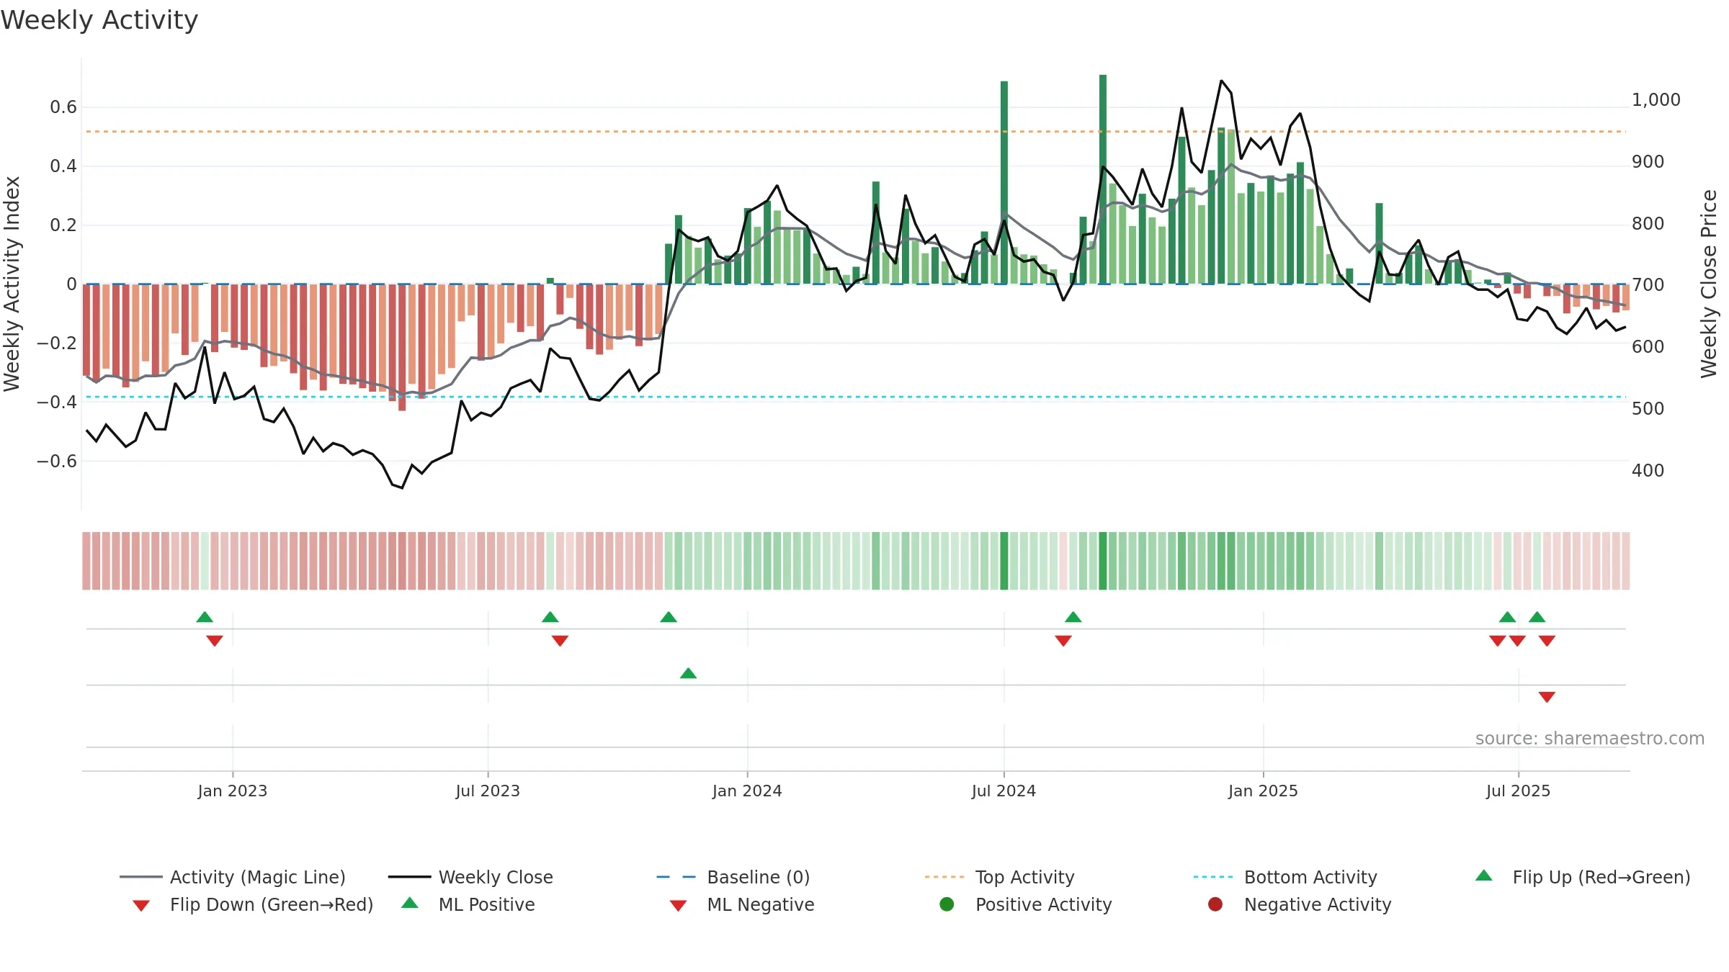Click the 'Jan 2025' x-axis label

[x=1263, y=791]
